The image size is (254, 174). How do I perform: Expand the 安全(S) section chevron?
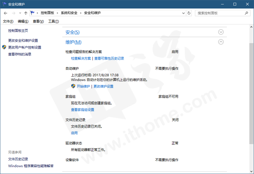[x=221, y=32]
